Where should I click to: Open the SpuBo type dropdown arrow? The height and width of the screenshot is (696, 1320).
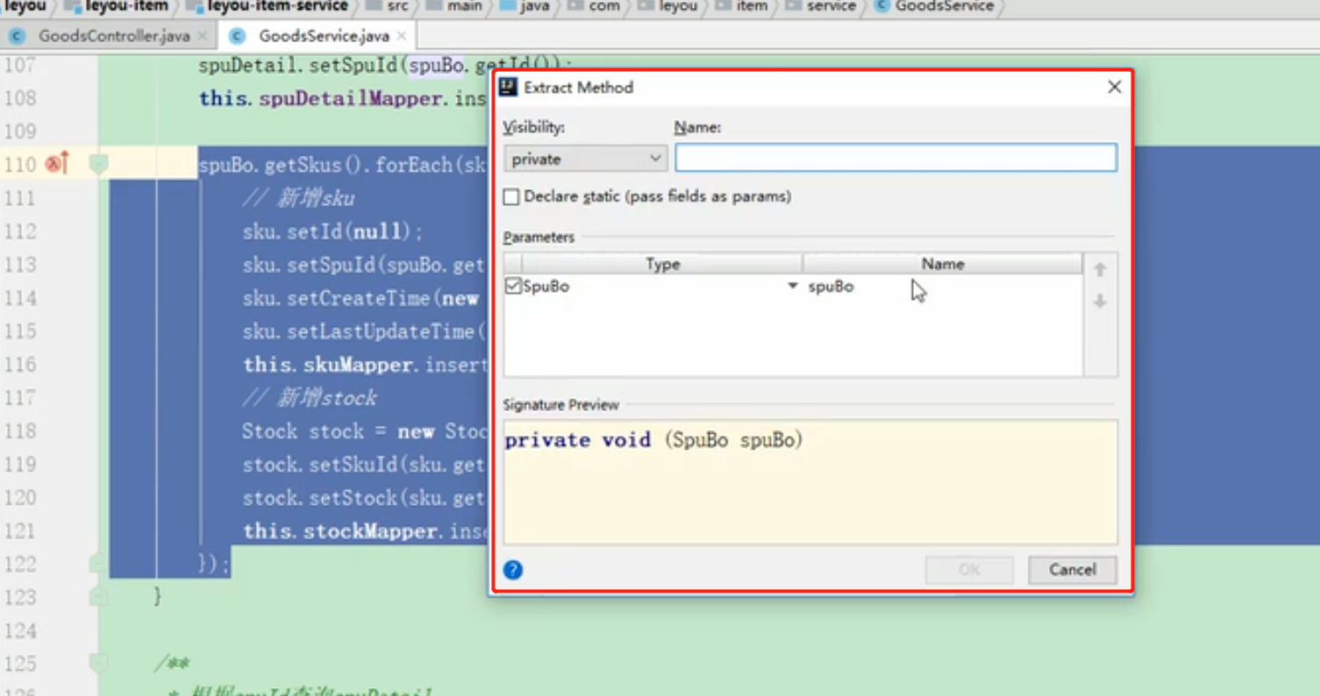[x=792, y=286]
